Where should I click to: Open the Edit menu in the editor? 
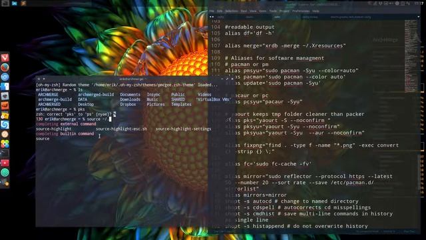click(x=220, y=11)
